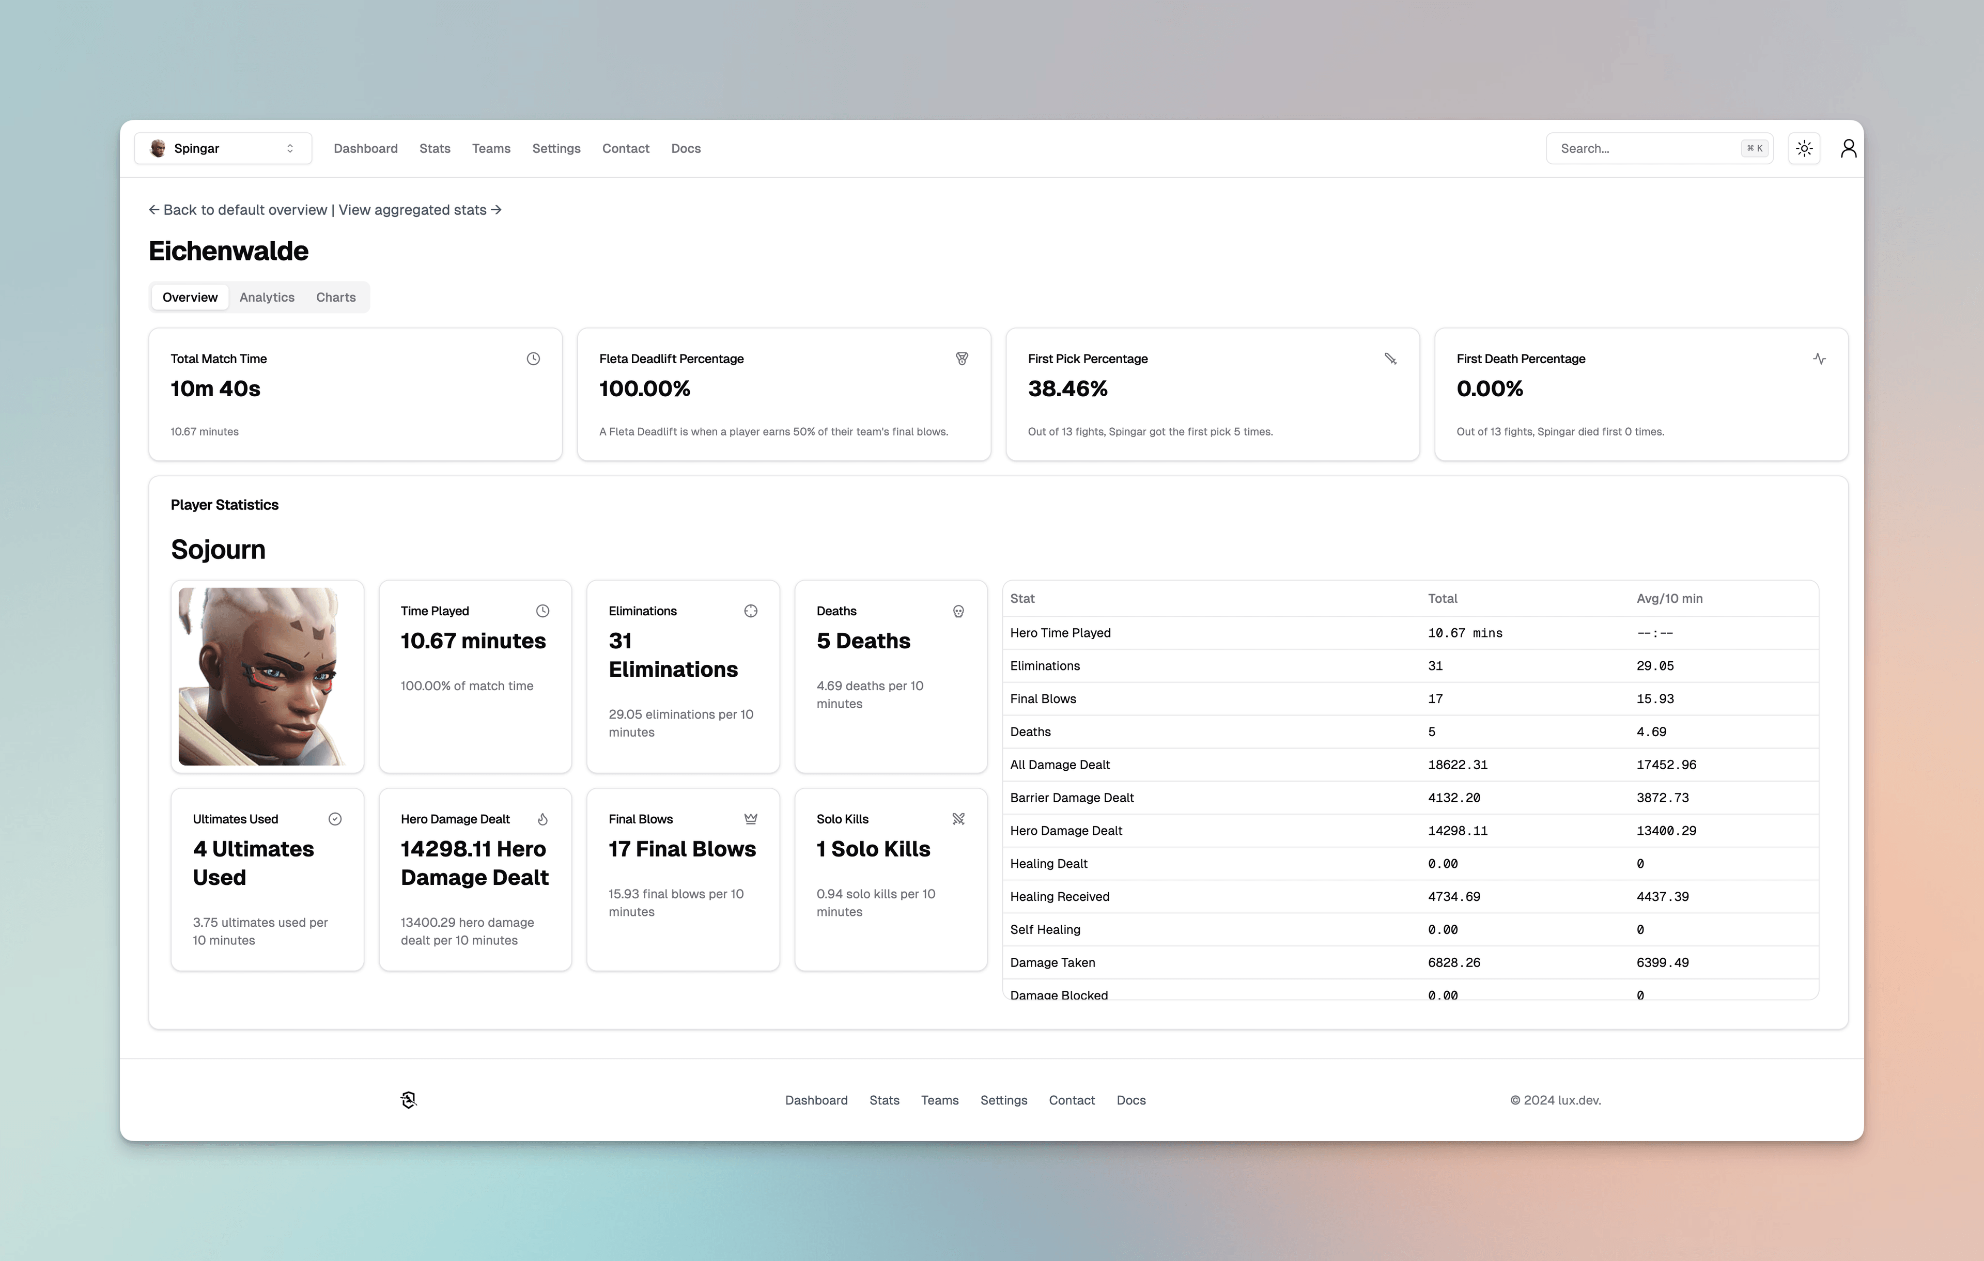This screenshot has height=1261, width=1984.
Task: Click the crossed swords icon on Solo Kills card
Action: click(958, 819)
